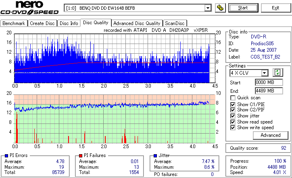This screenshot has height=178, width=292.
Task: Click the red PI Failures legend square
Action: (81, 155)
